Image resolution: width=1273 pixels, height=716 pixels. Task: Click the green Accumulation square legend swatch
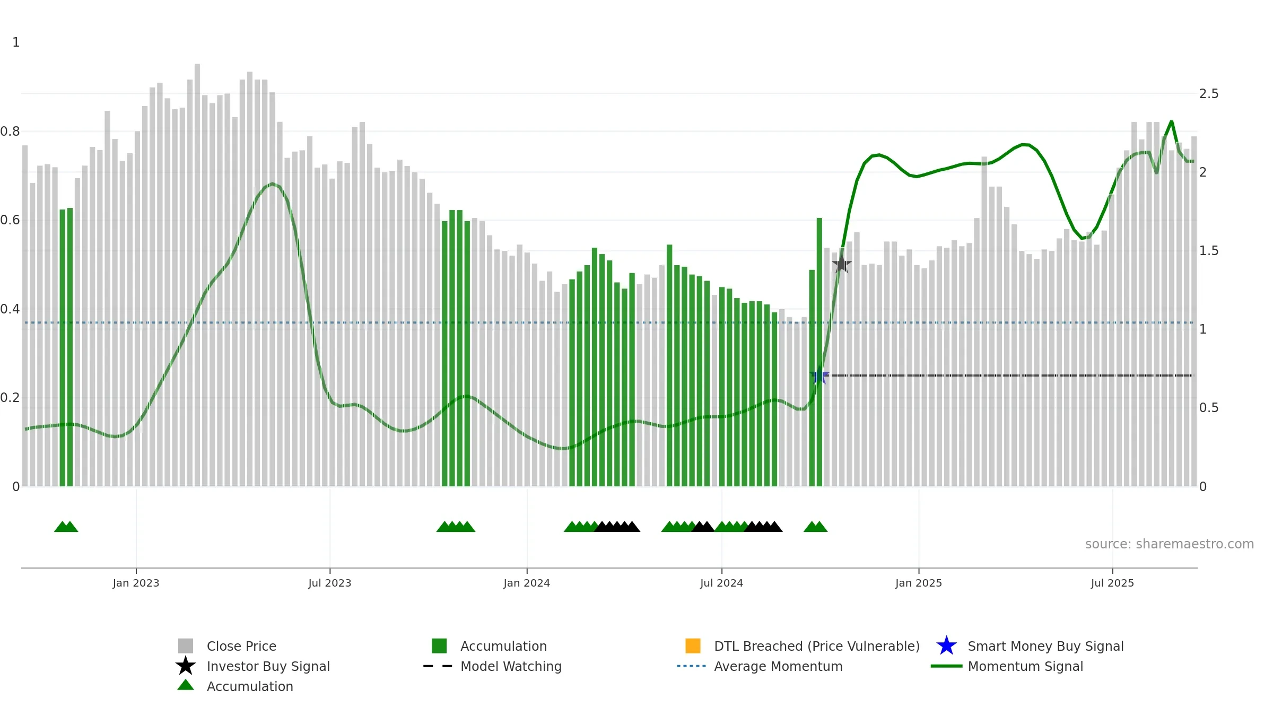pos(439,646)
